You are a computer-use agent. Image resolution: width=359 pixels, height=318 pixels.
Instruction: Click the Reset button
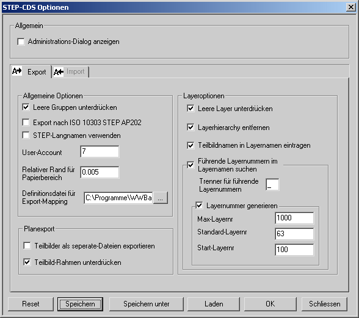pyautogui.click(x=31, y=304)
